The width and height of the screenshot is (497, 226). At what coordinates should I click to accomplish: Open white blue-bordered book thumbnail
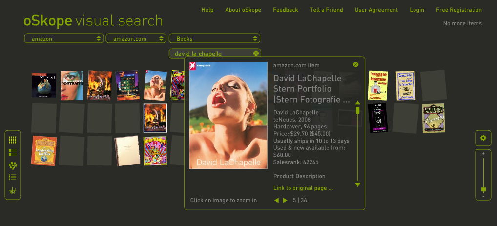coord(405,85)
